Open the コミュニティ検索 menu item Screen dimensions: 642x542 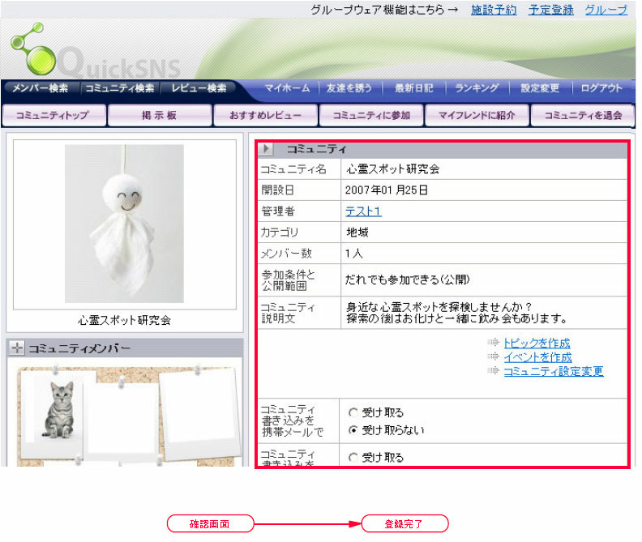pyautogui.click(x=119, y=88)
